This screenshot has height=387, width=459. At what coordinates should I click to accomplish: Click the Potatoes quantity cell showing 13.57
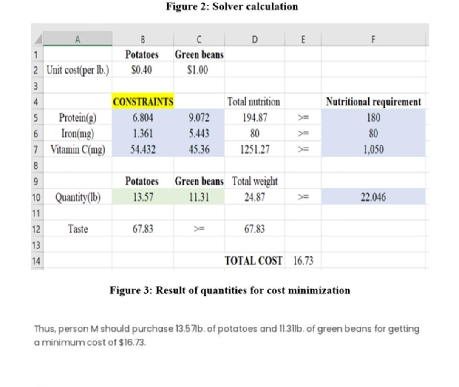click(x=142, y=197)
